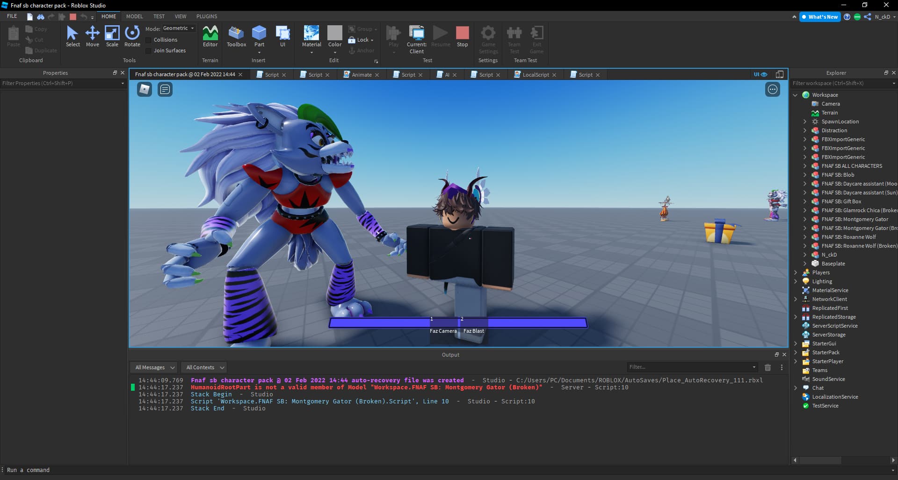This screenshot has width=898, height=480.
Task: Expand the Lighting node
Action: [x=795, y=281]
